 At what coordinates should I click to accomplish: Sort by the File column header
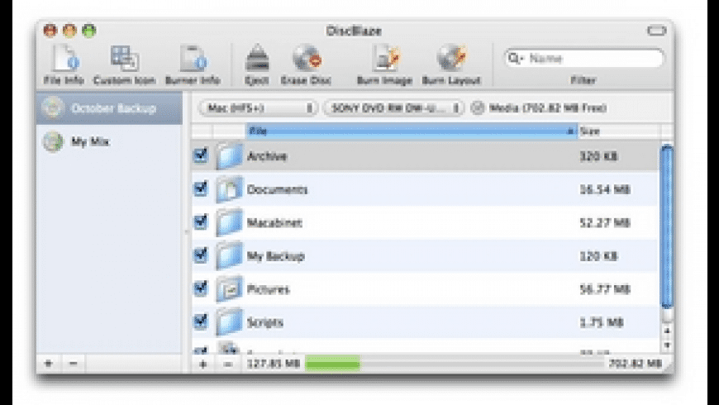[x=412, y=131]
